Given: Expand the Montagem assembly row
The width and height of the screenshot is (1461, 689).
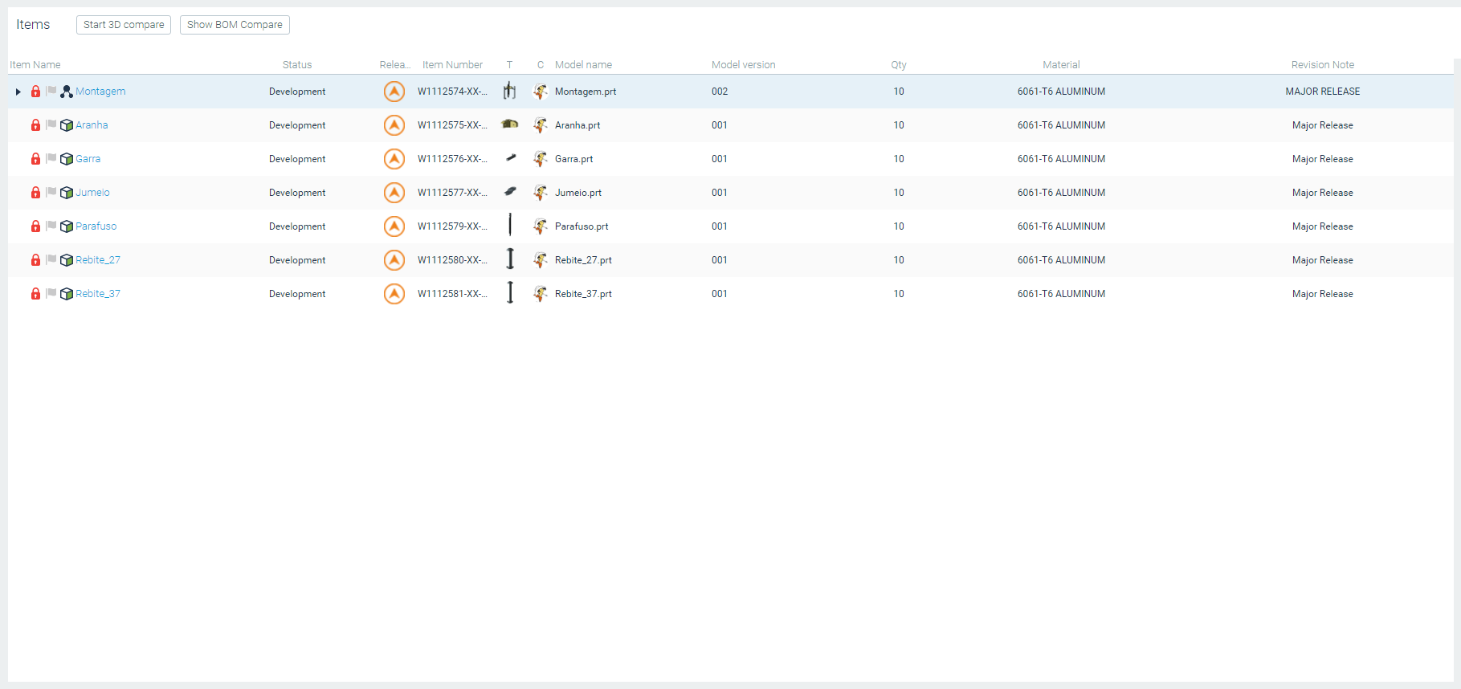Looking at the screenshot, I should coord(18,92).
